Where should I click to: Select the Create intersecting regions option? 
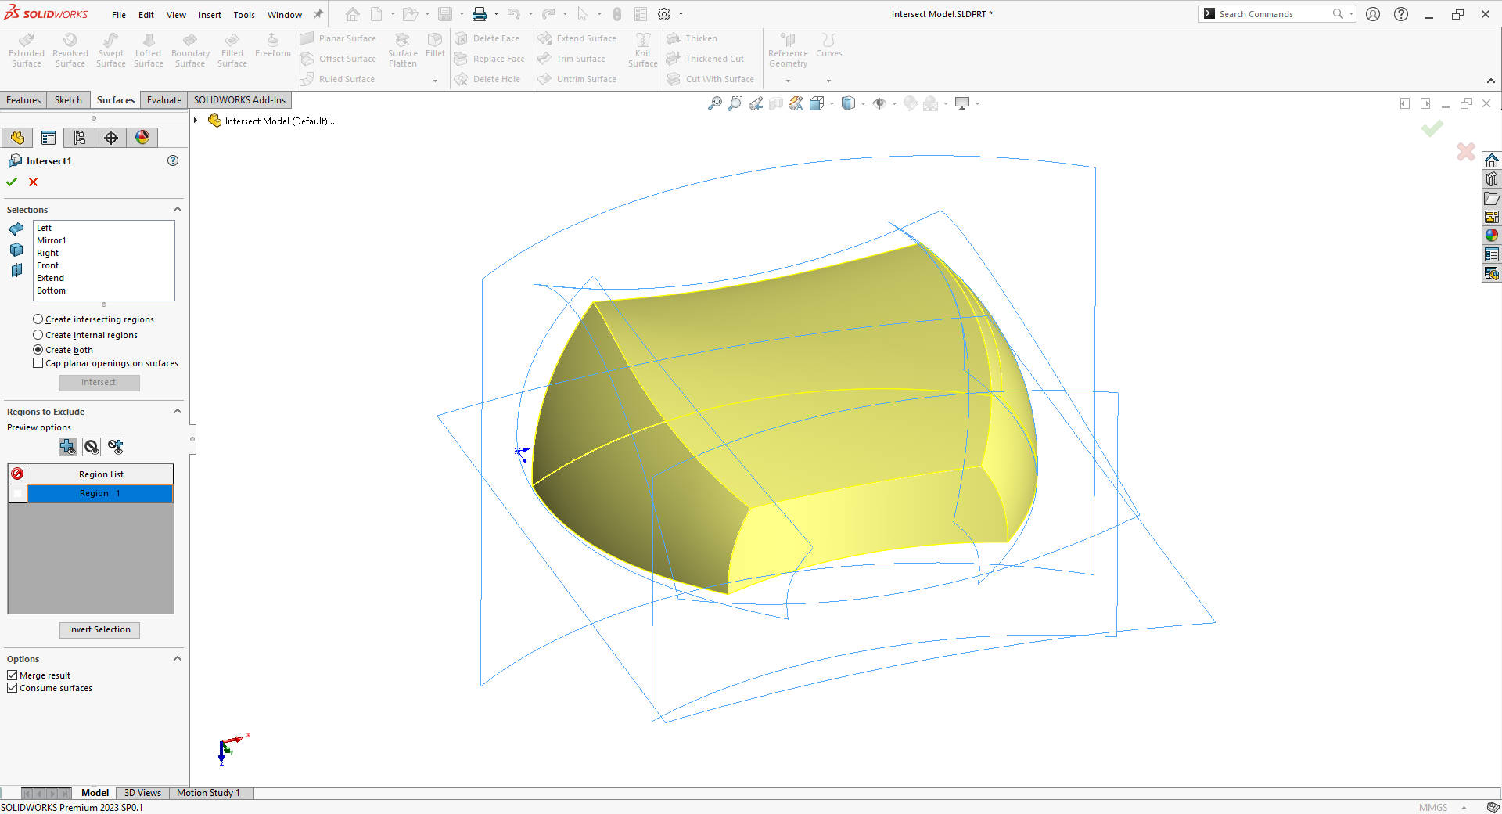coord(38,319)
